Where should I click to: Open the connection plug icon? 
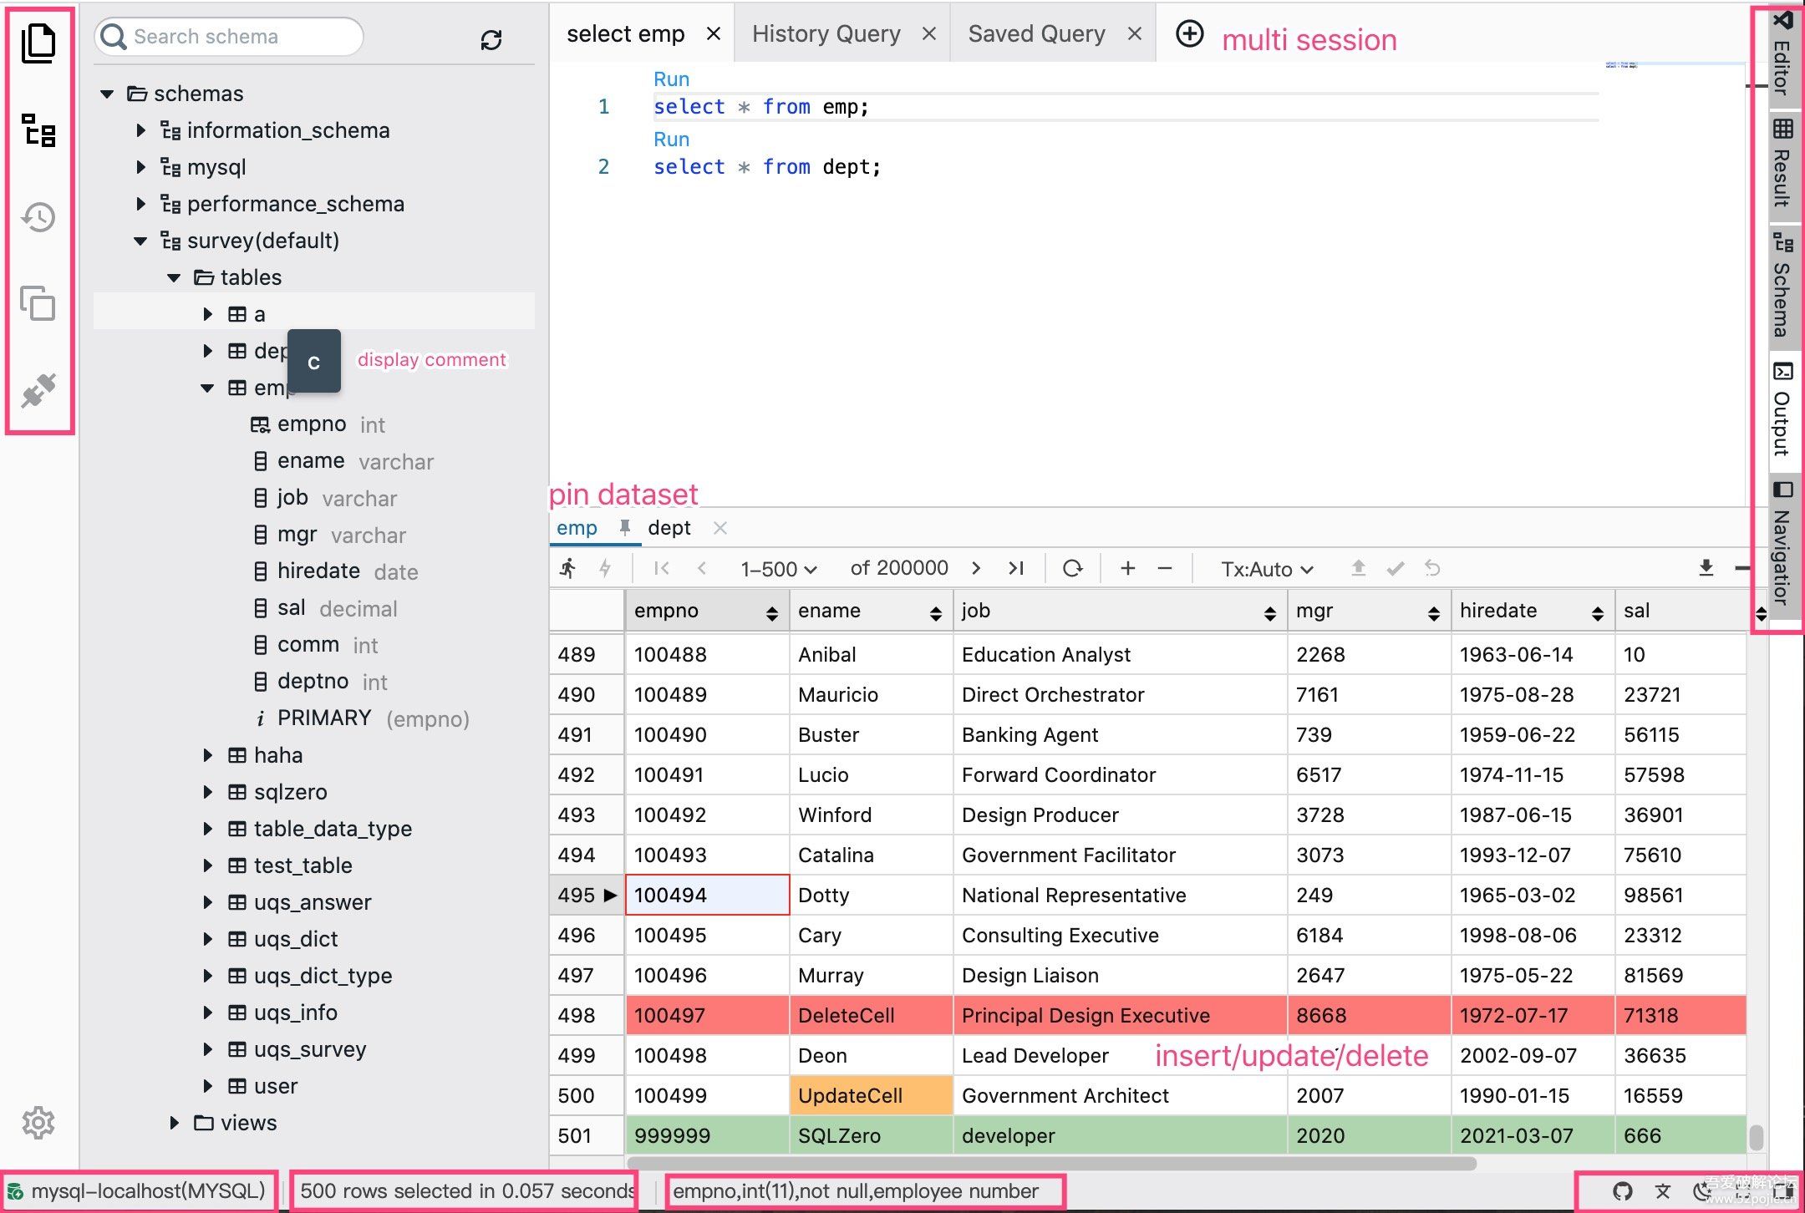coord(38,390)
